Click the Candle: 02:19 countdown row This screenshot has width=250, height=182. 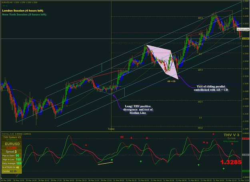pyautogui.click(x=11, y=171)
